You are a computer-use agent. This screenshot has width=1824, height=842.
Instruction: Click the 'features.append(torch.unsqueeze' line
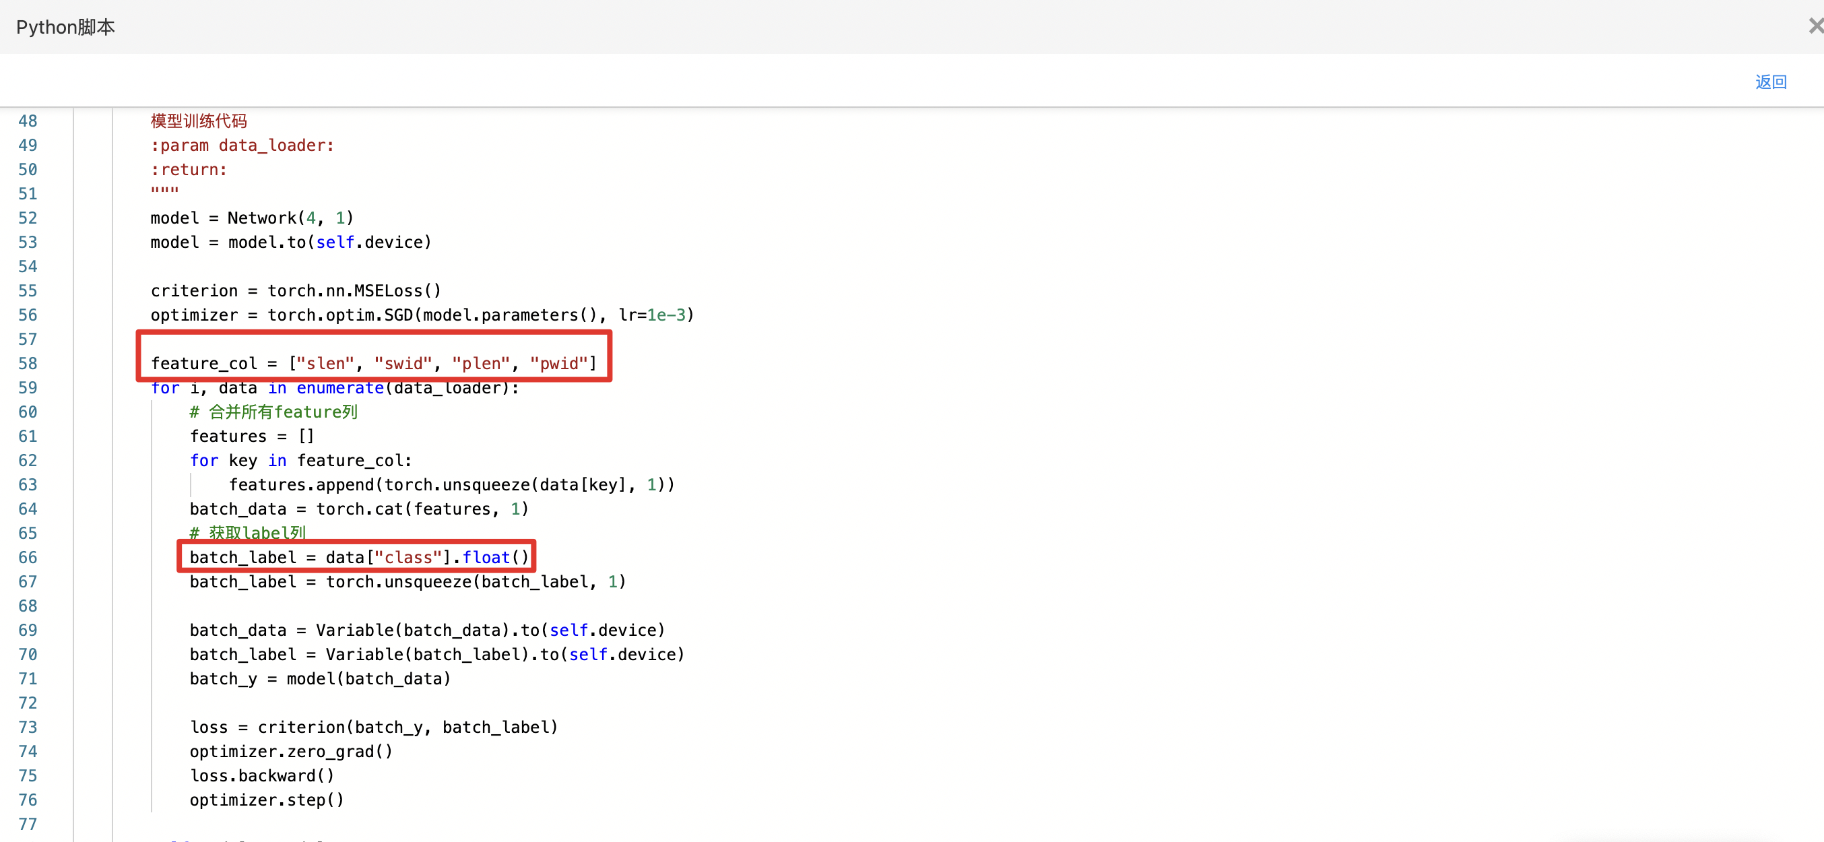(451, 485)
